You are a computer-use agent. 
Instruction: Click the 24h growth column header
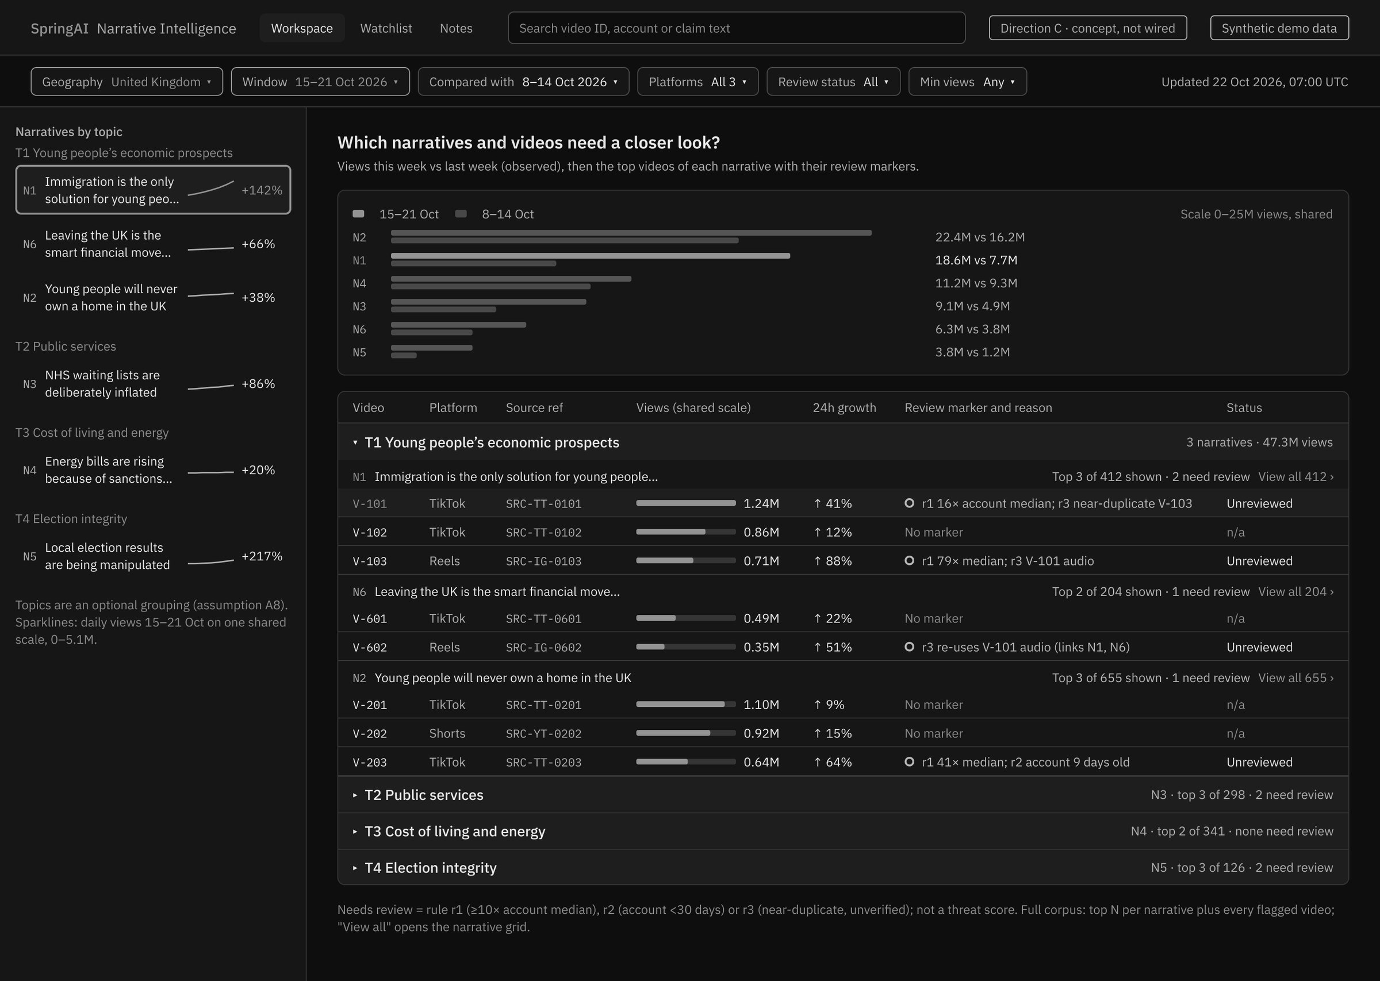[x=844, y=407]
